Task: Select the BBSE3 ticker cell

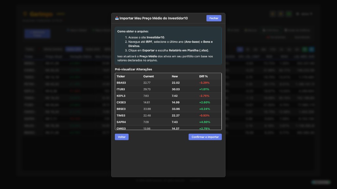Action: [x=121, y=109]
